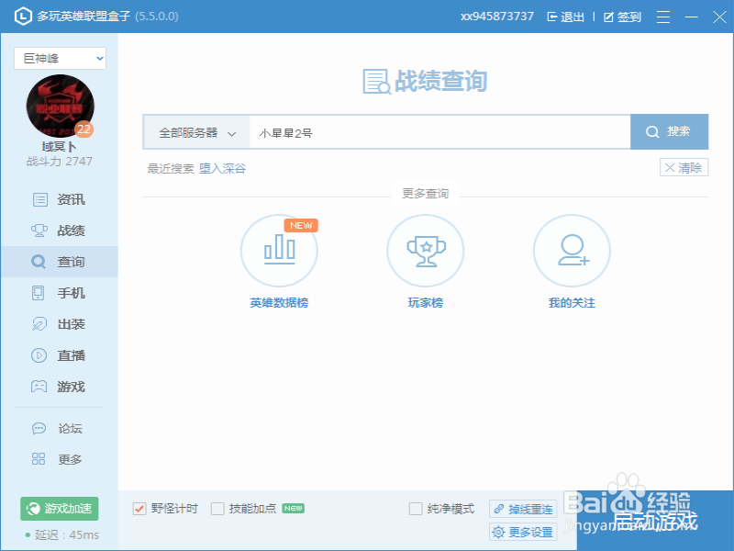The height and width of the screenshot is (551, 734).
Task: Click the 论坛 forum chat icon
Action: (39, 428)
